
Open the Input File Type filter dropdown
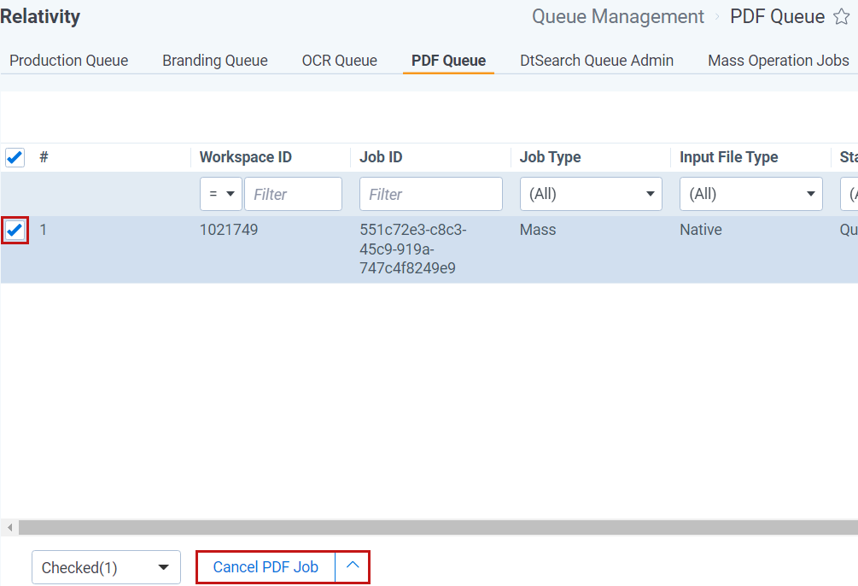click(750, 194)
